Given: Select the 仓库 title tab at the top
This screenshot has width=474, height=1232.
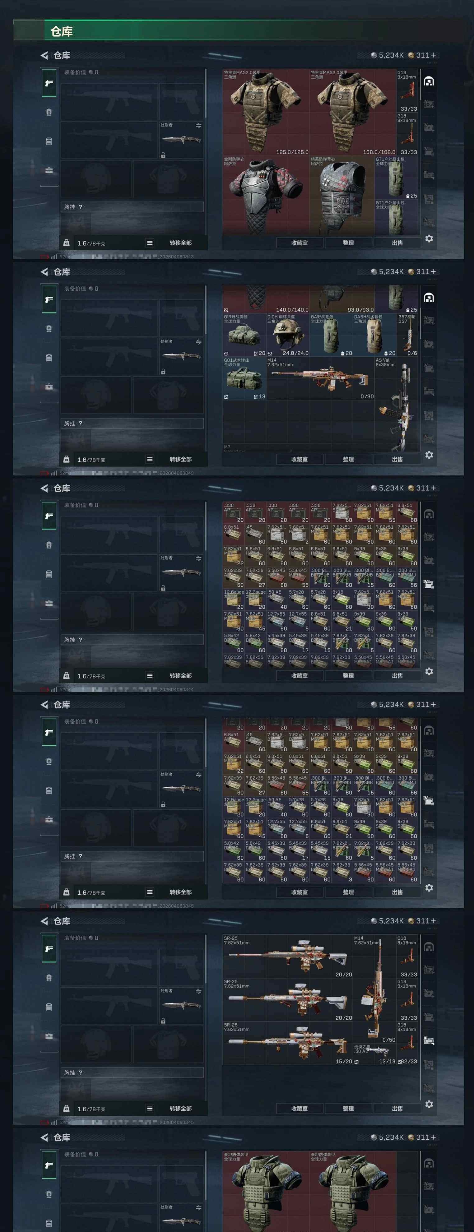Looking at the screenshot, I should coord(62,32).
